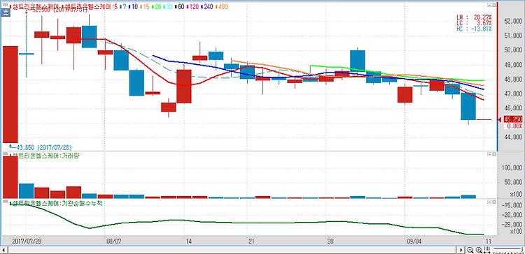Click the 21 date axis label
Screen dimensions: 525x254
coord(251,241)
